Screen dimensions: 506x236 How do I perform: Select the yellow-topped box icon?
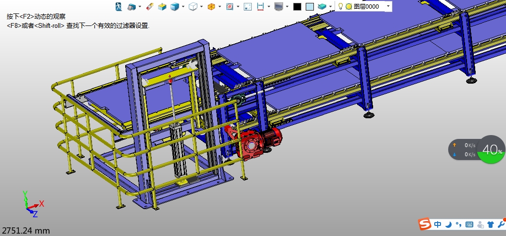coord(163,7)
